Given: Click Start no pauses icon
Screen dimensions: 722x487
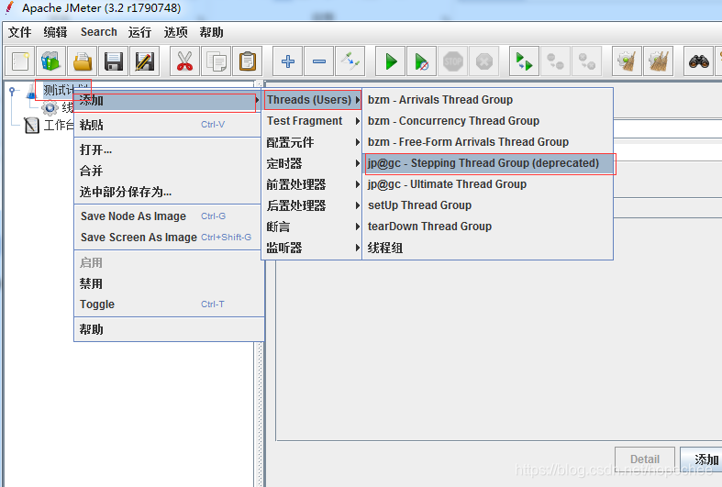Looking at the screenshot, I should coord(422,61).
